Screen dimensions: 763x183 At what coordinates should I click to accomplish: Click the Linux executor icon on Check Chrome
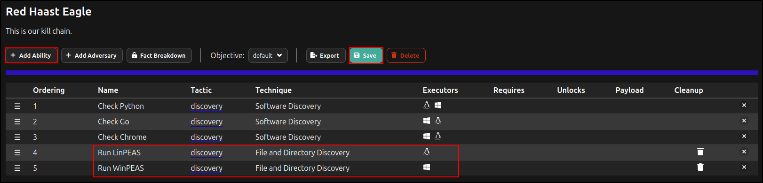tap(438, 136)
